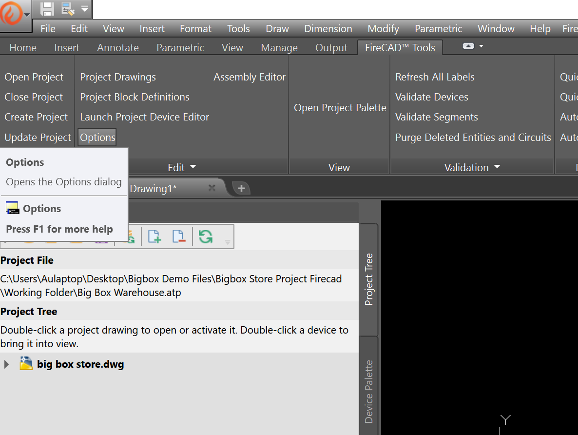
Task: Click the big box store.dwg file icon
Action: (26, 363)
